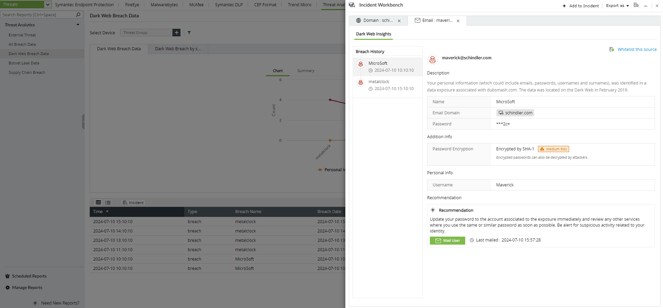Viewport: 663px width, 308px height.
Task: Select table row 2024-07-10 15:10:10
Action: click(x=218, y=222)
